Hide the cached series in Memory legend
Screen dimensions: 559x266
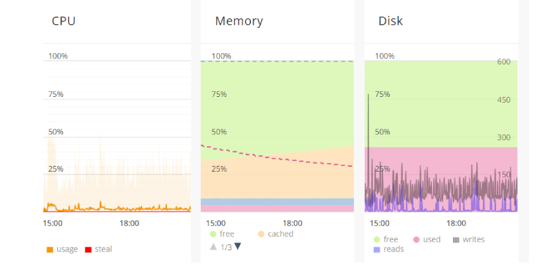(261, 234)
